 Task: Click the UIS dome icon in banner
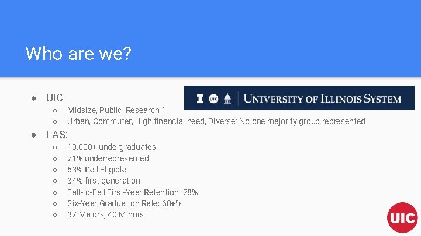228,98
